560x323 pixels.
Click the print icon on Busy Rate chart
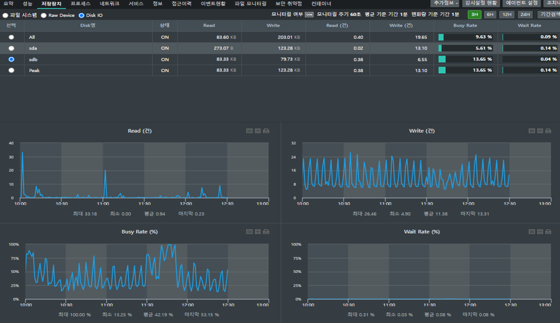click(x=266, y=232)
